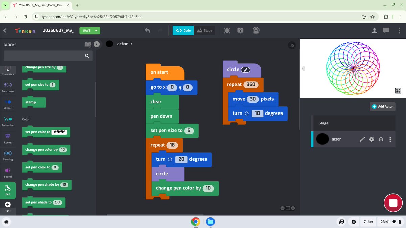Click the undo arrow icon
Screen dimensions: 406x228
click(147, 30)
